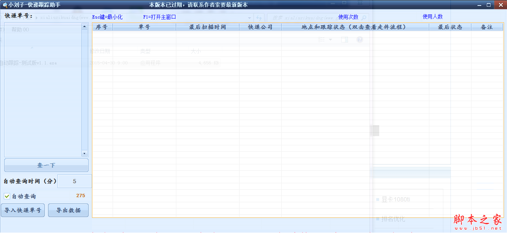Screen dimensions: 507x233
Task: Edit the auto query minutes field
Action: [x=74, y=181]
